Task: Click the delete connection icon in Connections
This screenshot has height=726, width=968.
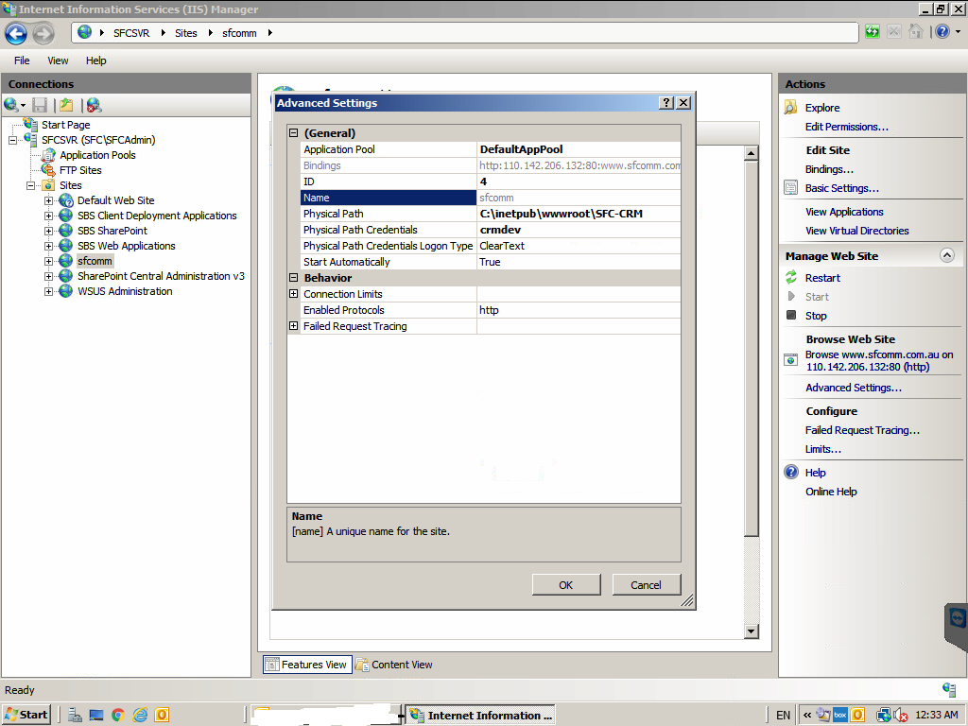Action: (94, 106)
